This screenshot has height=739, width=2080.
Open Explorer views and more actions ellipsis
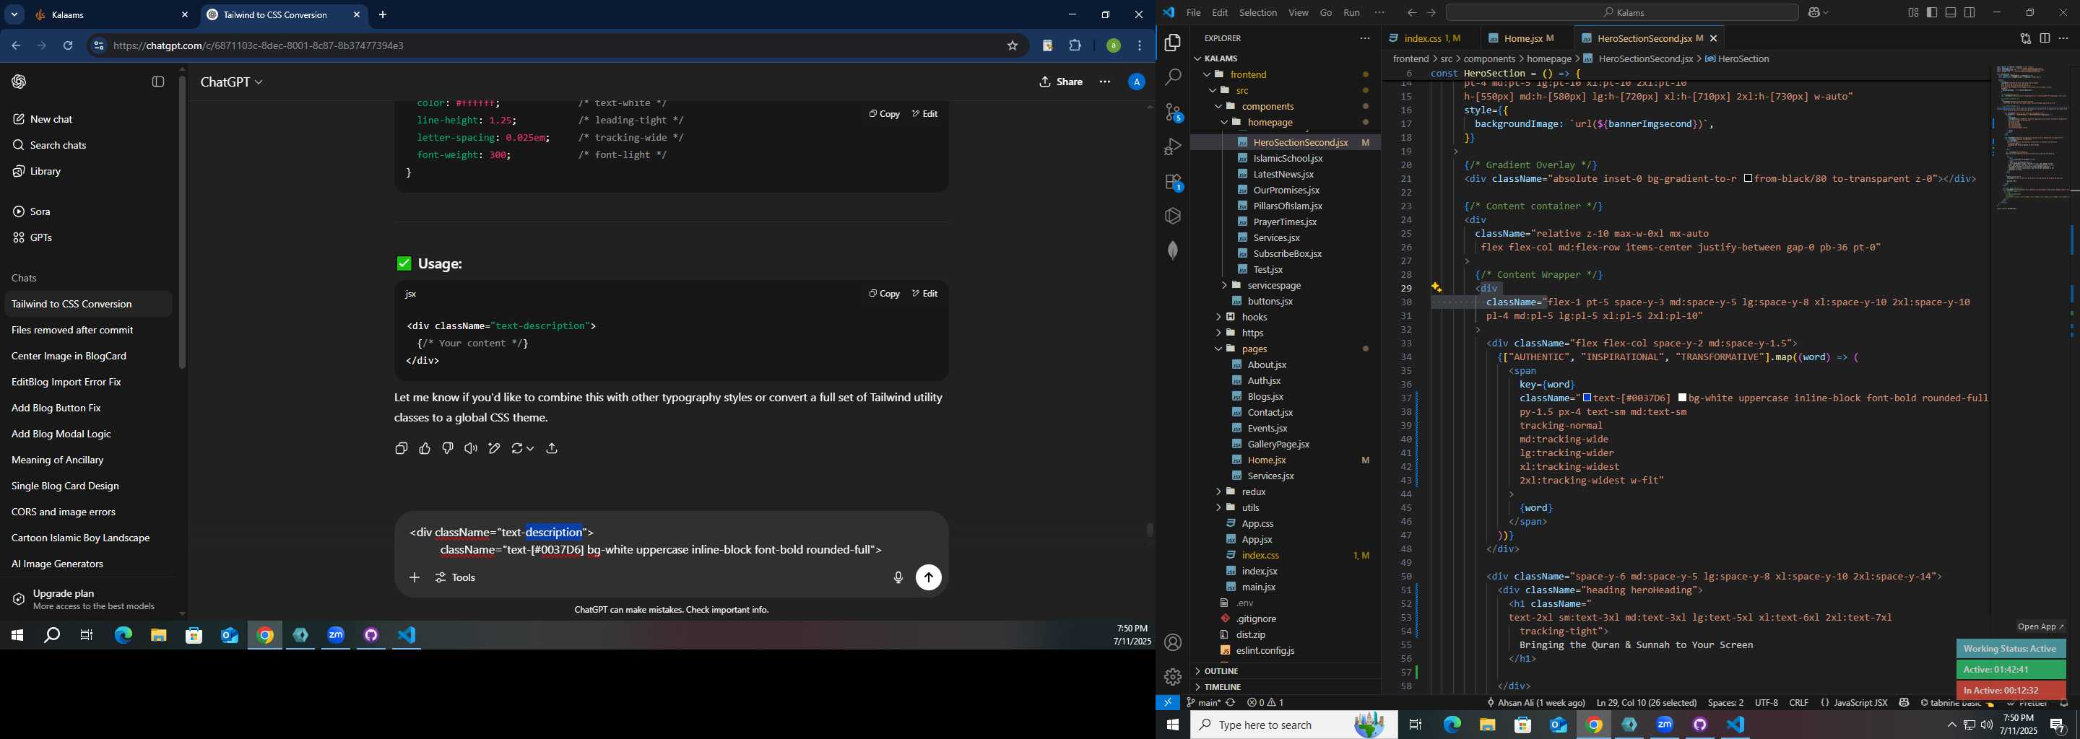[1364, 38]
